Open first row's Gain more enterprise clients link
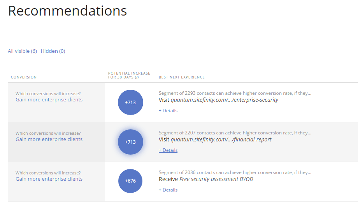The width and height of the screenshot is (358, 202). click(x=49, y=100)
